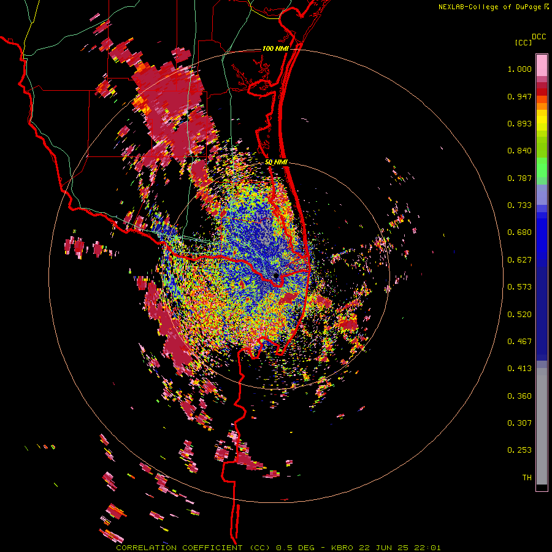
Task: Click the TH threshold label
Action: (527, 478)
